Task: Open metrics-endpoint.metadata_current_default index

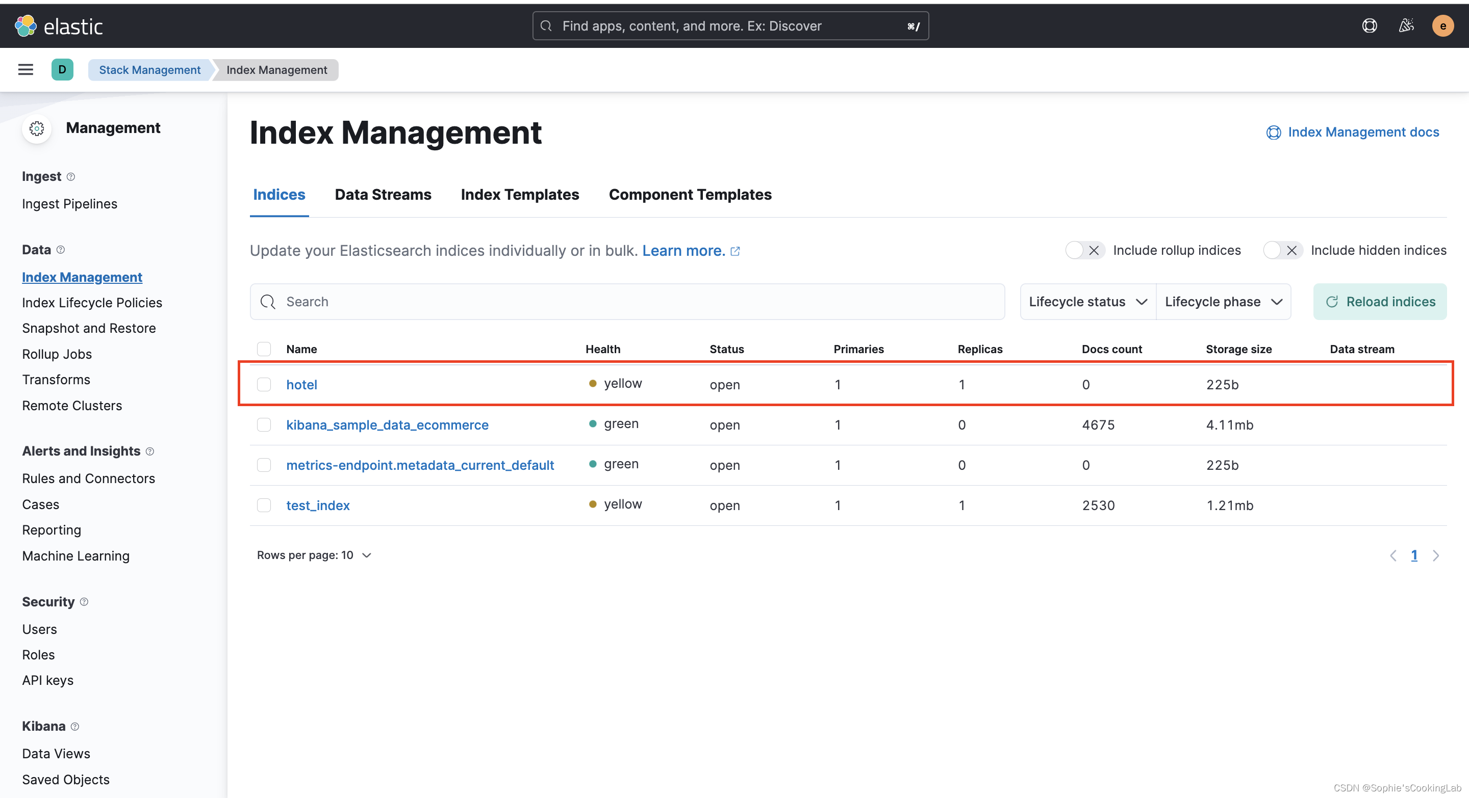Action: (x=420, y=465)
